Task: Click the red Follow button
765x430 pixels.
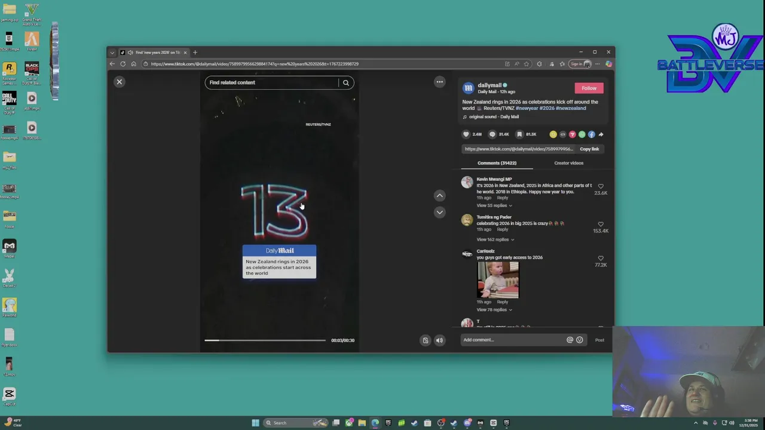Action: [589, 88]
